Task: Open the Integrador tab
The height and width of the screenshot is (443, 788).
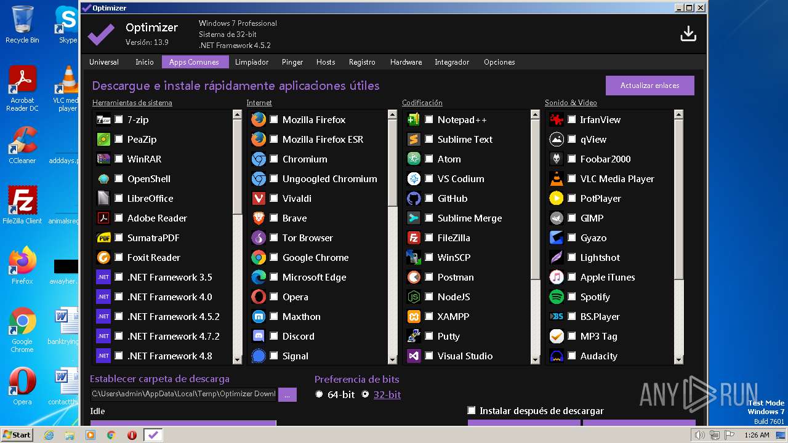Action: point(452,62)
